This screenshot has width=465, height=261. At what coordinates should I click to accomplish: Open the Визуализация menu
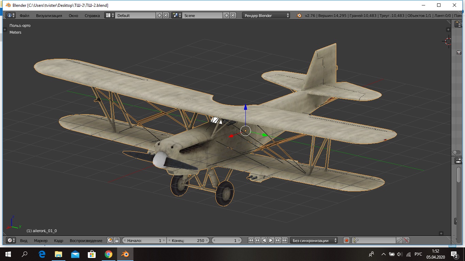[49, 15]
